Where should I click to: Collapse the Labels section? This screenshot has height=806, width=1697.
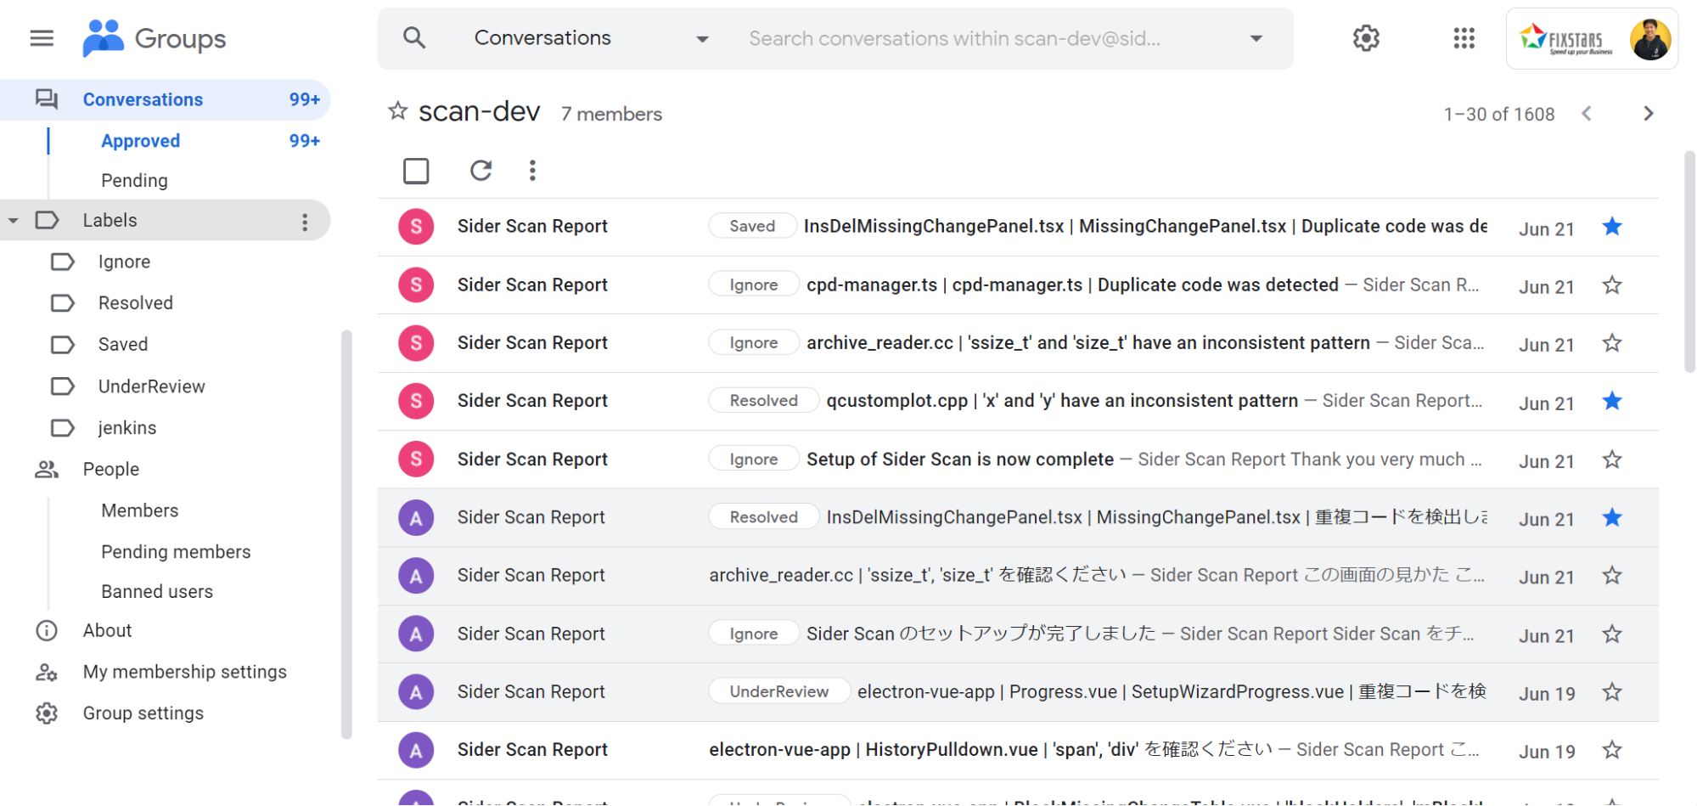[14, 221]
